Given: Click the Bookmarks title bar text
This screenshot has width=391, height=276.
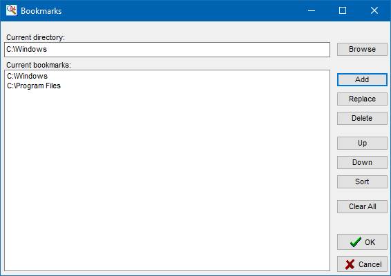Looking at the screenshot, I should (41, 11).
